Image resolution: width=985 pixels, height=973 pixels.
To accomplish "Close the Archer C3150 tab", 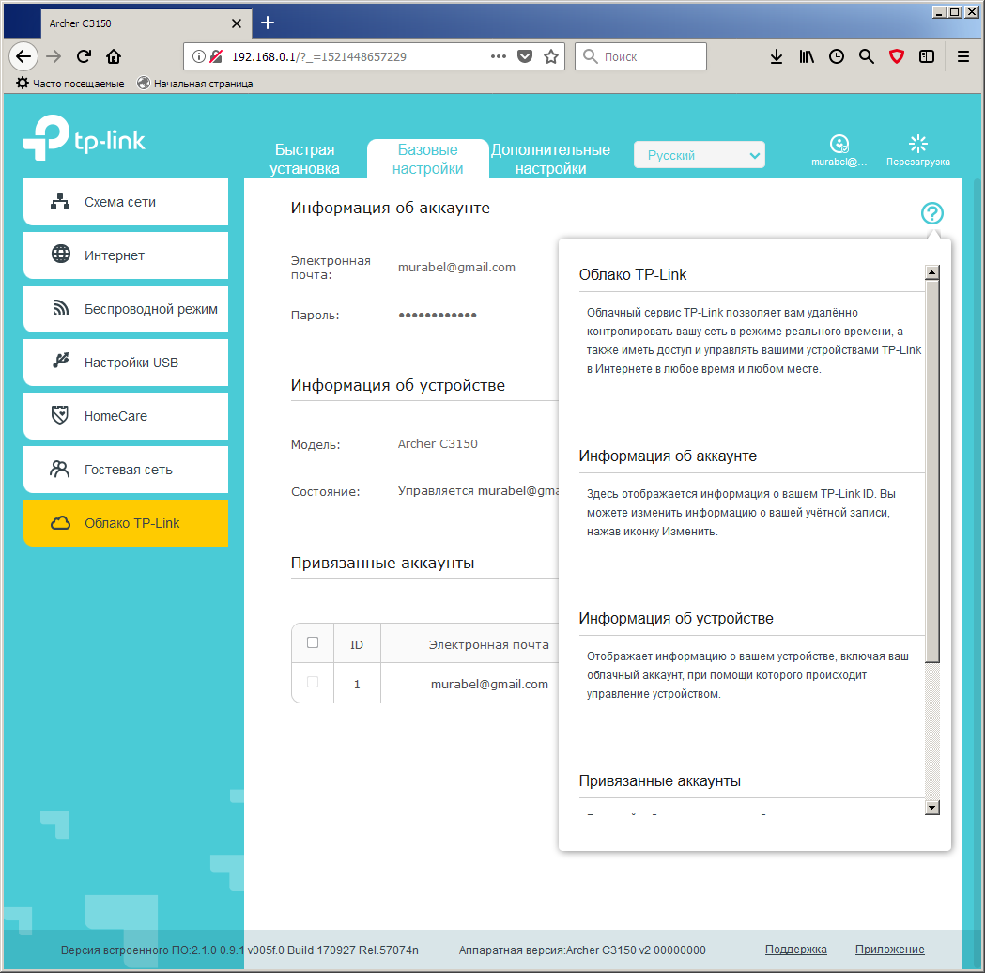I will click(237, 23).
